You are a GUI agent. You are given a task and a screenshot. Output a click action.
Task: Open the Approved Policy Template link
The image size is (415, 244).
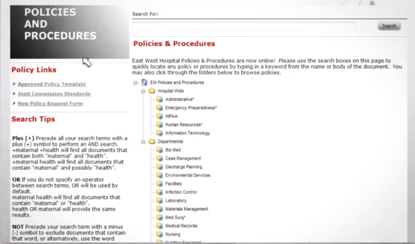[x=52, y=84]
